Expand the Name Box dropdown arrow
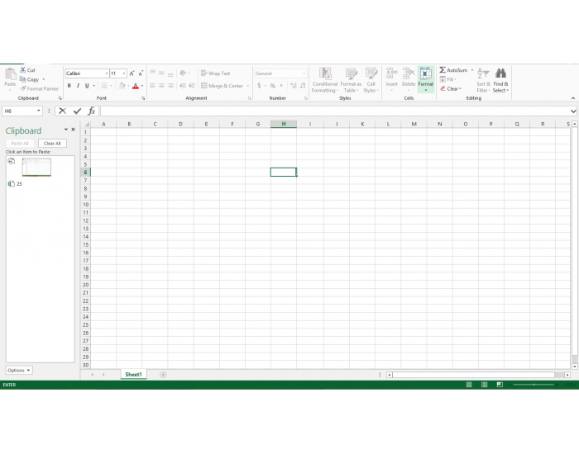The width and height of the screenshot is (579, 454). (x=38, y=111)
